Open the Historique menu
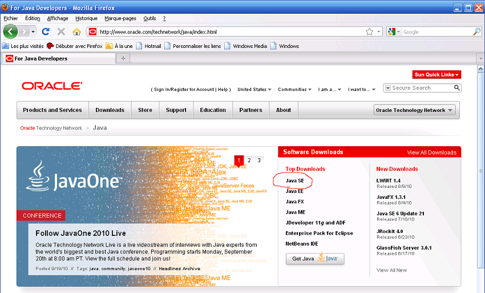 point(86,18)
